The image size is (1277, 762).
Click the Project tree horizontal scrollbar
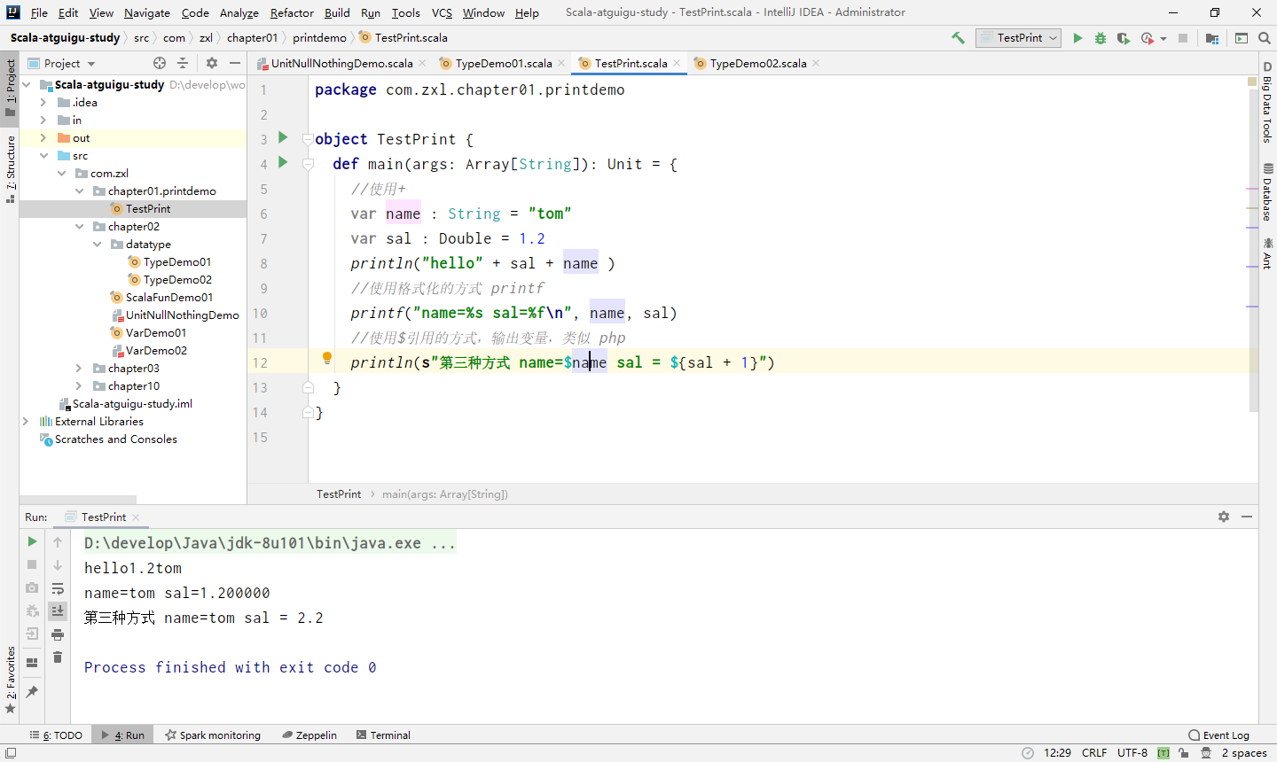(x=78, y=500)
